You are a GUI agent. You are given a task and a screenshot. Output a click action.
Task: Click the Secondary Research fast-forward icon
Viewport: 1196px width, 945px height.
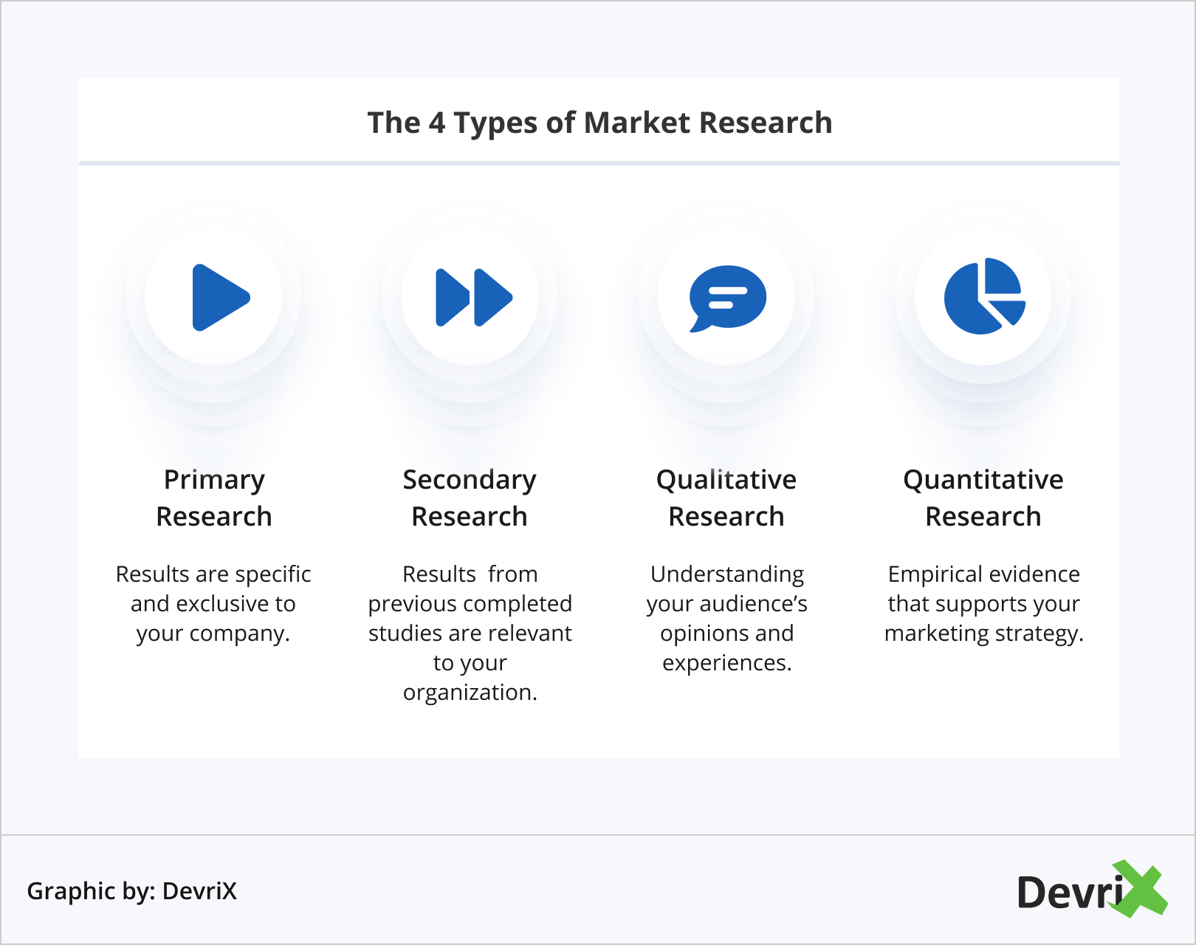pyautogui.click(x=473, y=297)
